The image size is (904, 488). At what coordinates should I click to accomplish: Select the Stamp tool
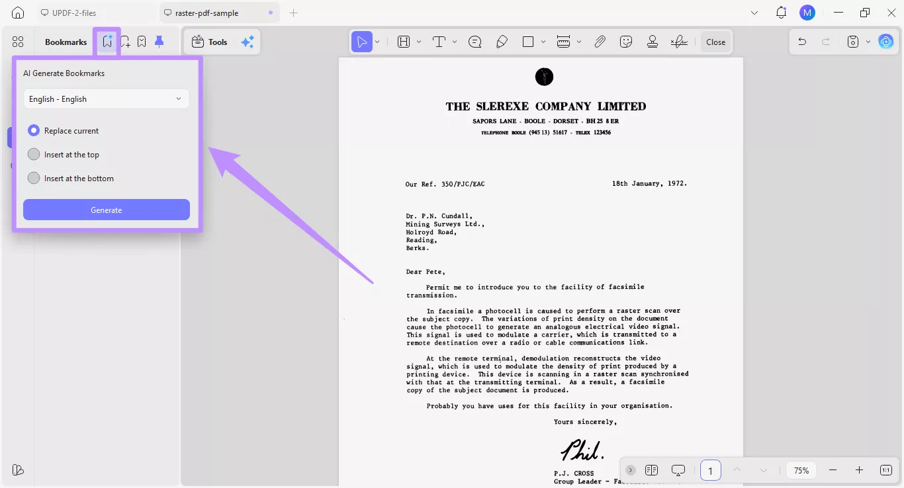click(652, 41)
